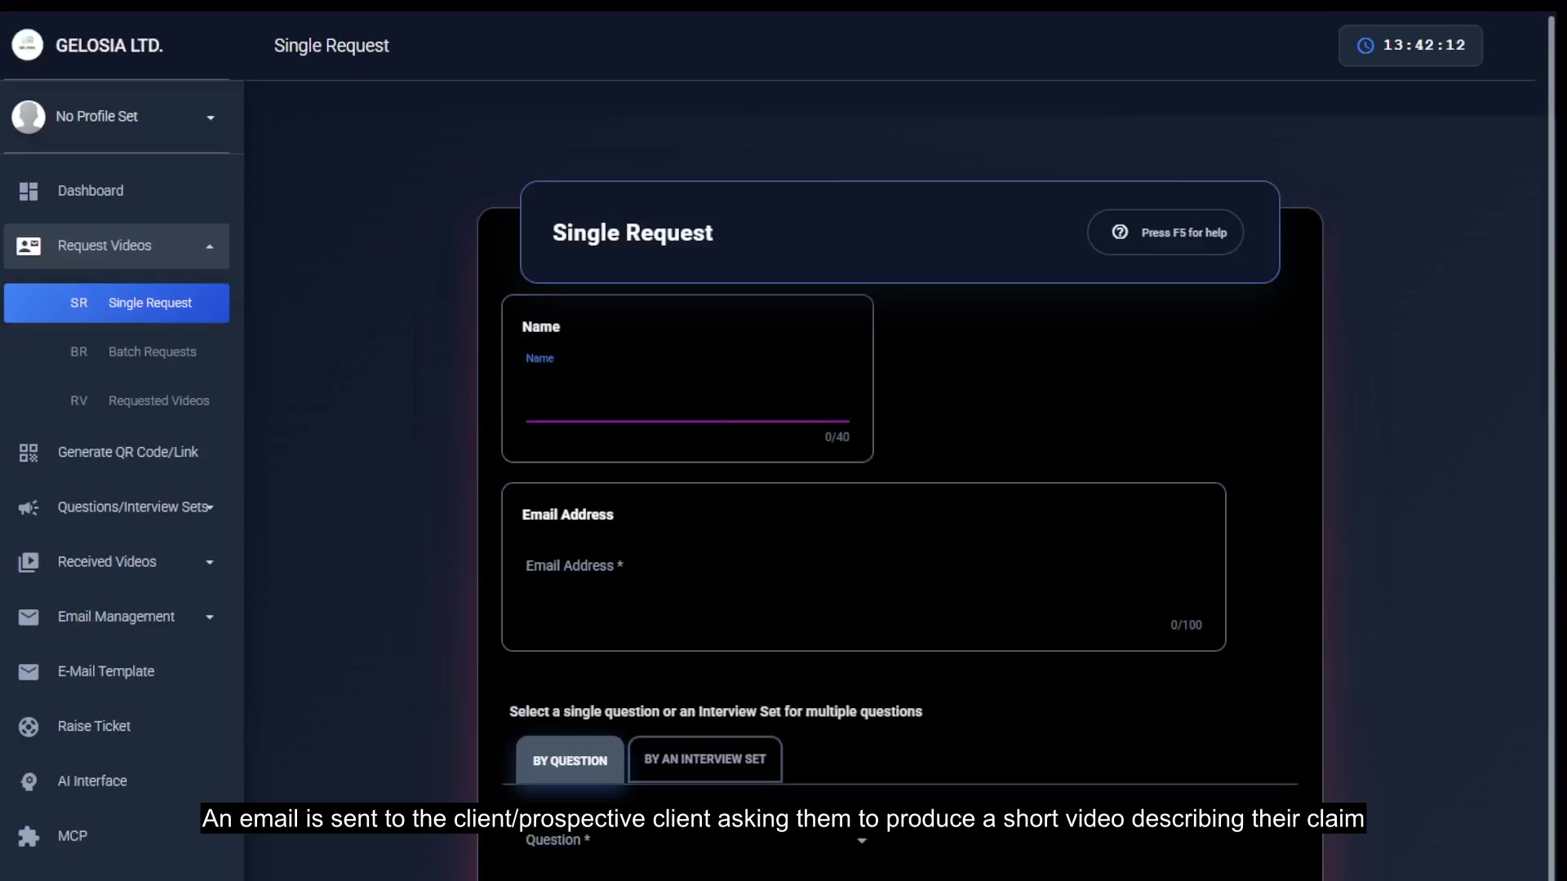
Task: Click the Dashboard grid icon
Action: (29, 191)
